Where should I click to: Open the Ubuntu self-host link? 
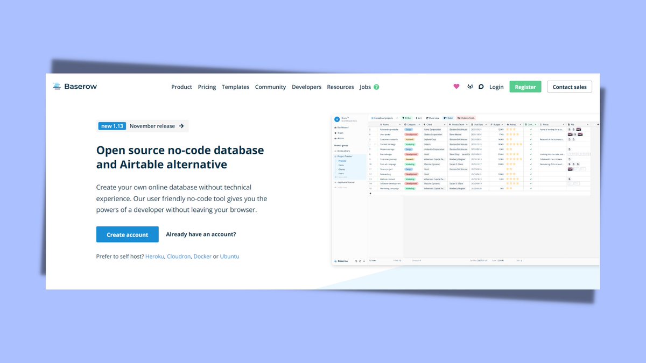(230, 257)
